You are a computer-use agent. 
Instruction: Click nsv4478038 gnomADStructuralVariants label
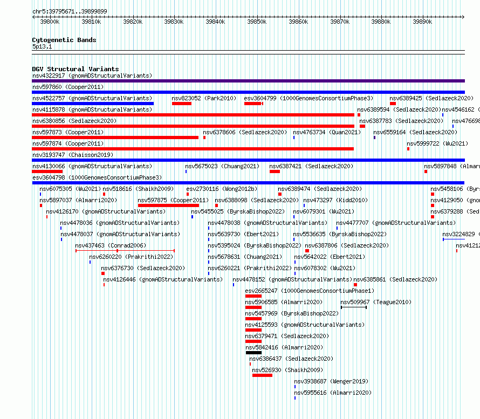pyautogui.click(x=268, y=223)
